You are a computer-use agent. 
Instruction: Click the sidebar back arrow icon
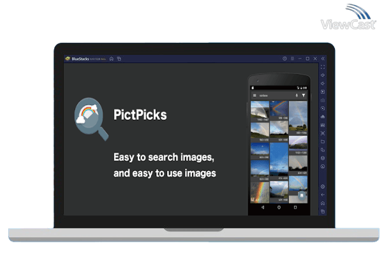click(x=323, y=195)
